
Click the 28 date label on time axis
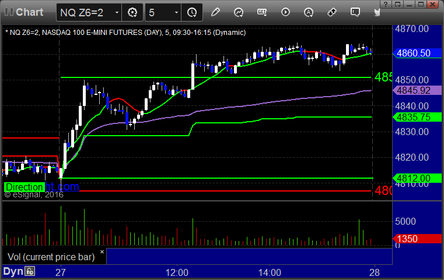click(375, 272)
